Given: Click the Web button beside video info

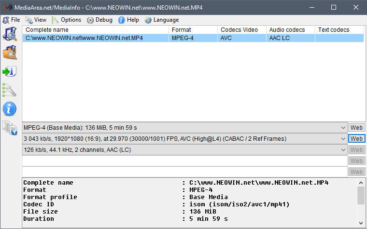Looking at the screenshot, I should pos(356,139).
